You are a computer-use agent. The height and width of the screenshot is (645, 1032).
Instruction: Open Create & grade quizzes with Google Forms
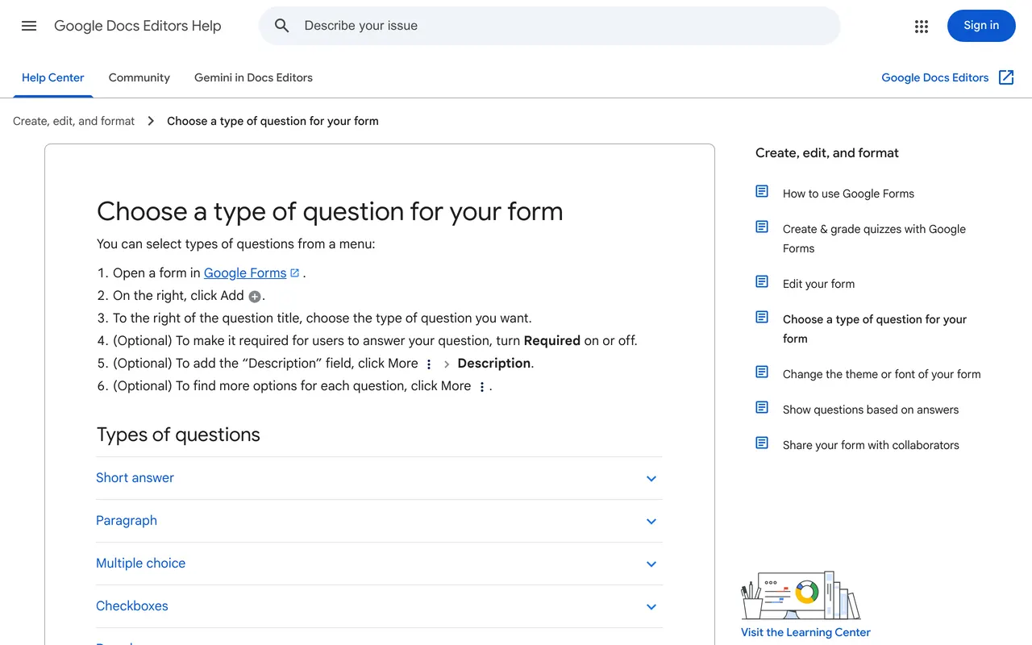tap(874, 239)
